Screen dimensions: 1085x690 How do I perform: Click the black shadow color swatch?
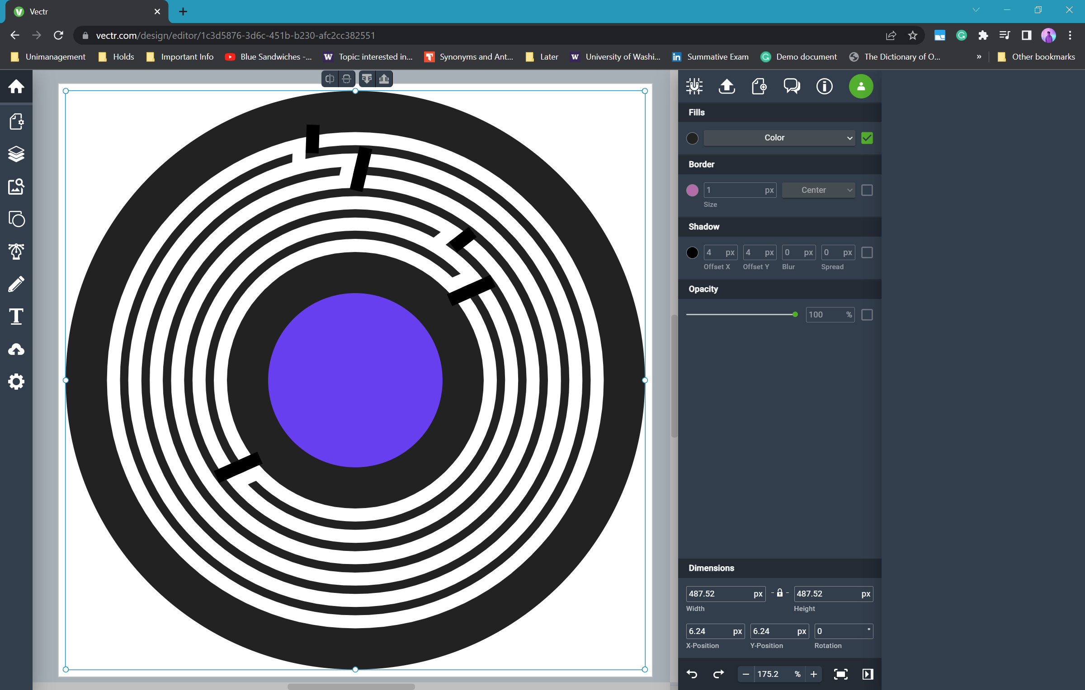tap(692, 252)
